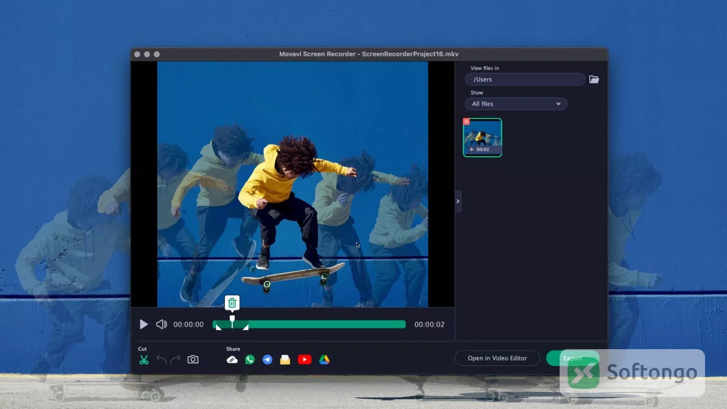727x409 pixels.
Task: Take a snapshot with the camera icon
Action: pos(193,359)
